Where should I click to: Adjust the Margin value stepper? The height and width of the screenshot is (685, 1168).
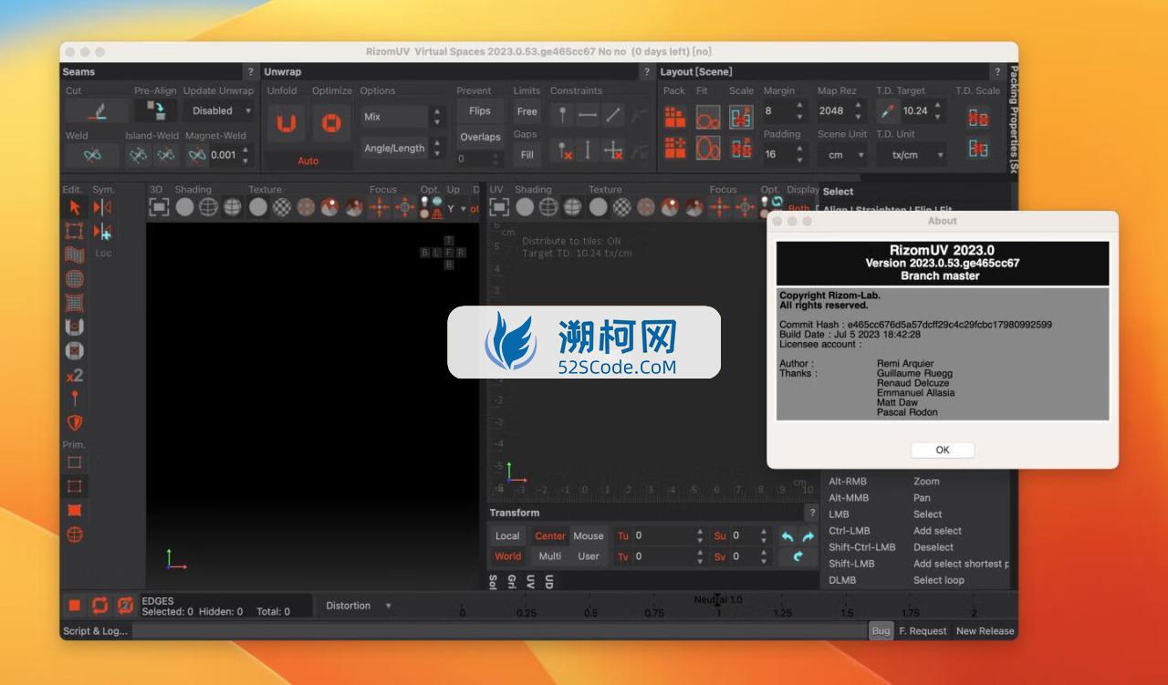[x=800, y=111]
